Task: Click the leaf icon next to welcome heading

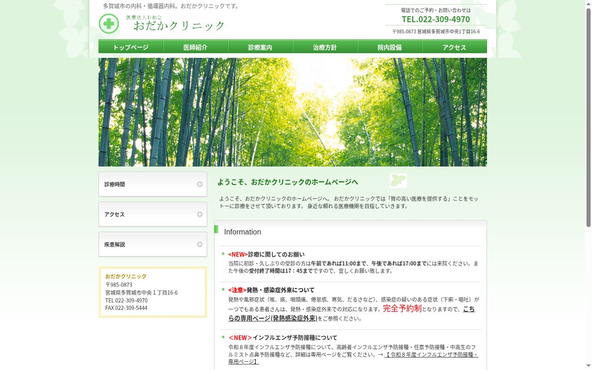Action: coord(398,181)
